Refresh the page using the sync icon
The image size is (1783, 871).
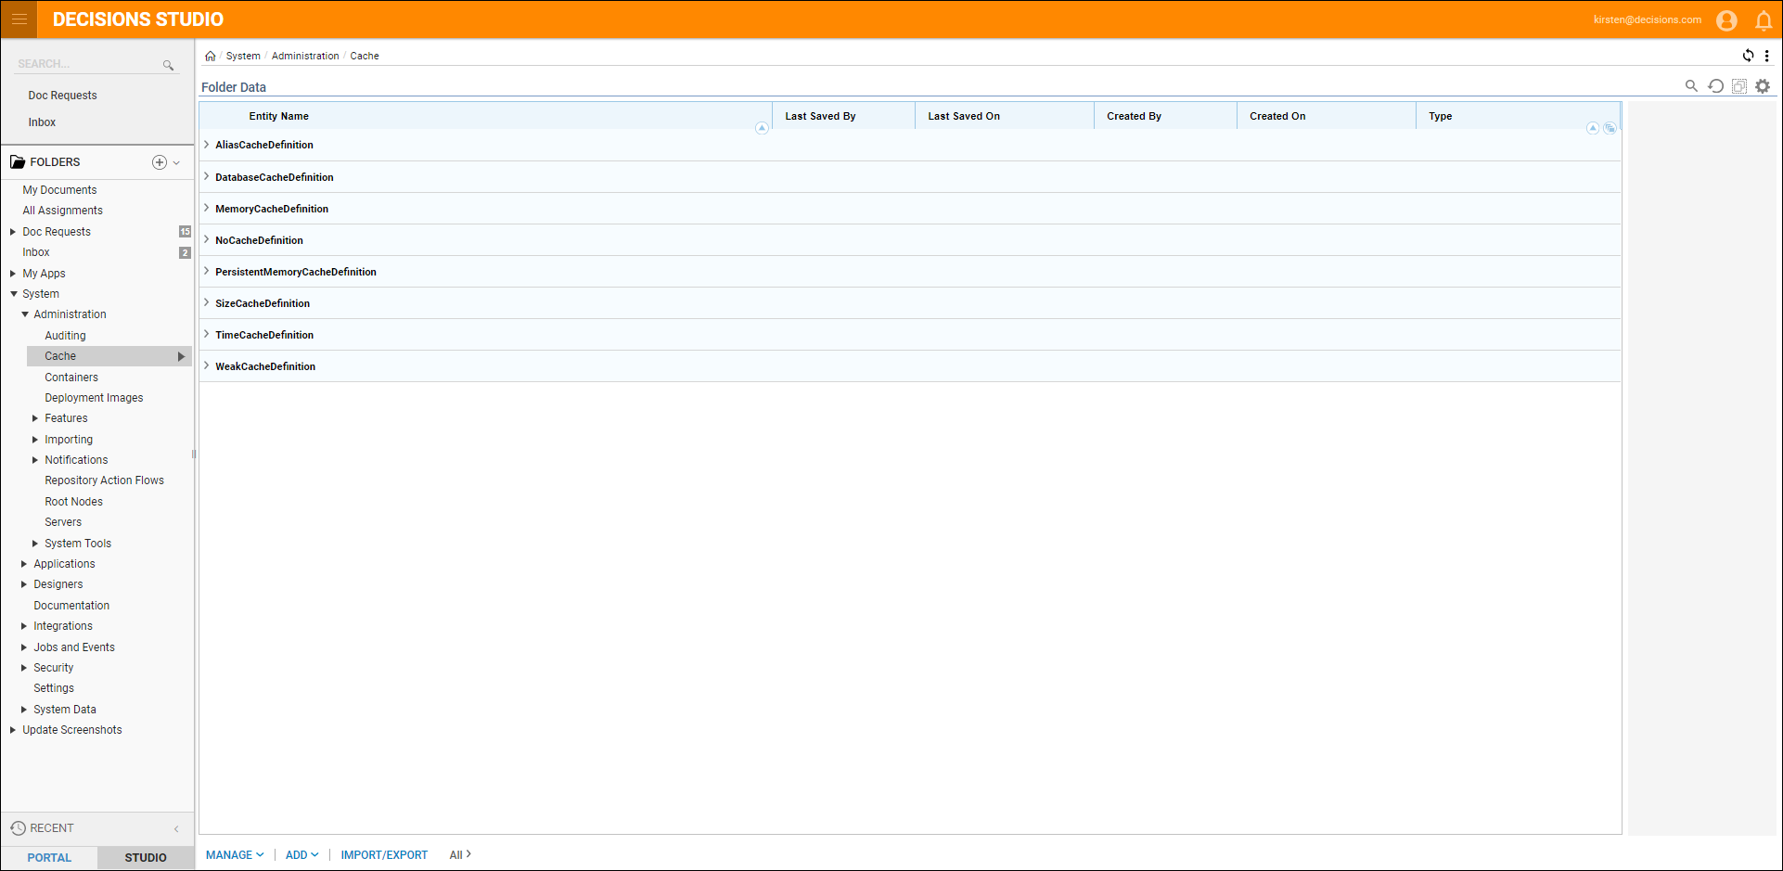(1748, 56)
